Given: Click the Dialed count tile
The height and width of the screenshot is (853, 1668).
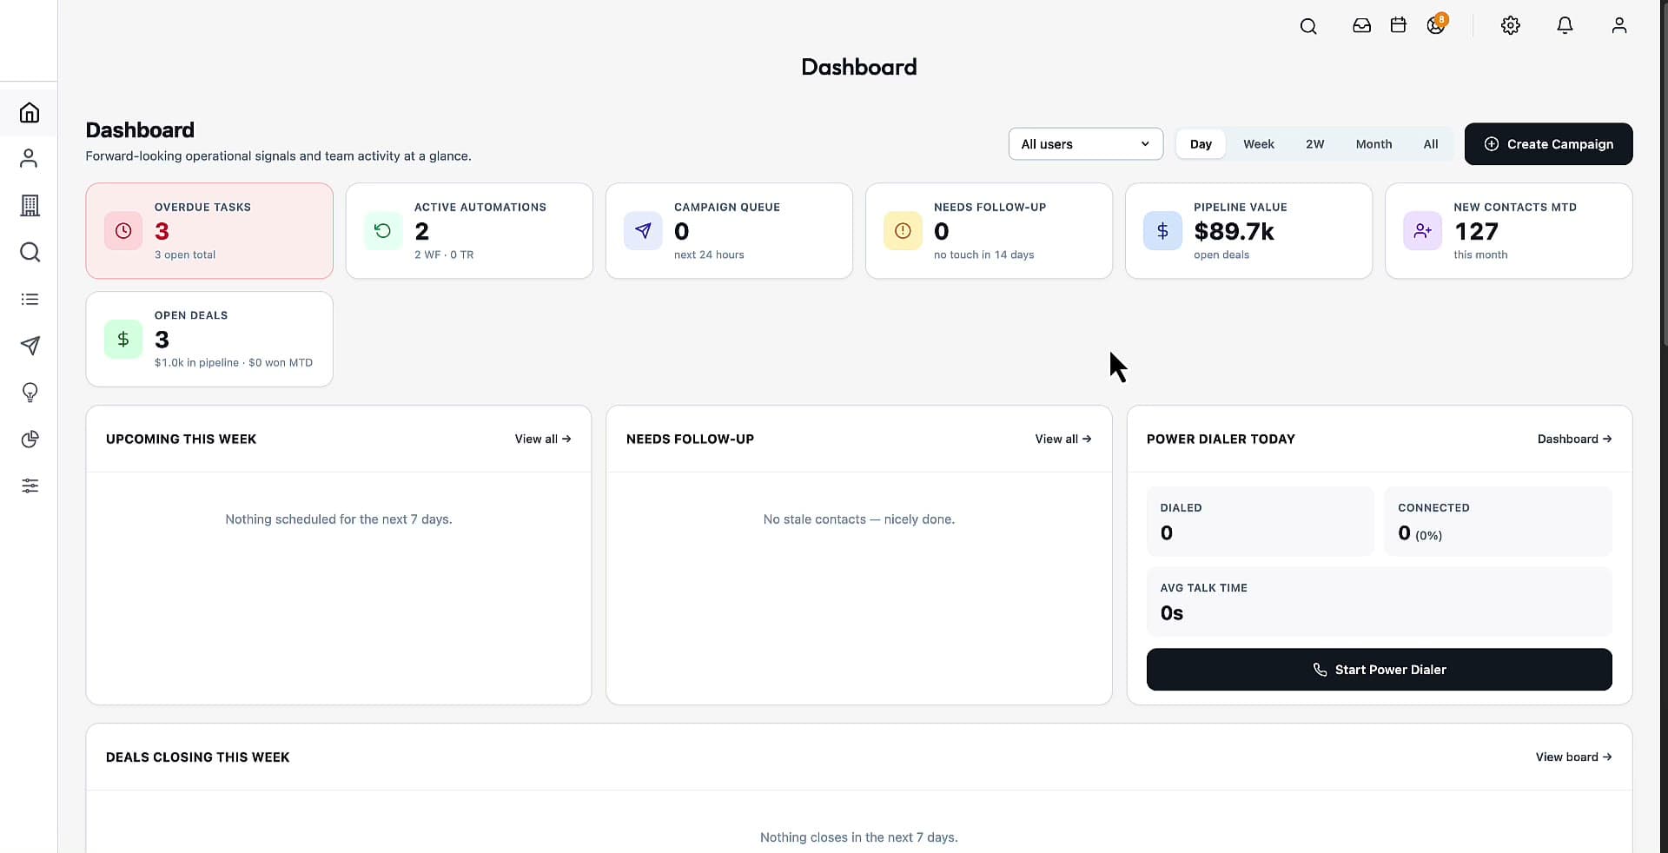Looking at the screenshot, I should click(x=1260, y=521).
